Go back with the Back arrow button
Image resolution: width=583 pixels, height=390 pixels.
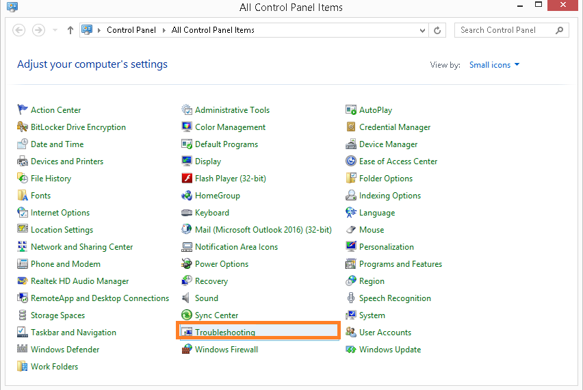tap(19, 30)
